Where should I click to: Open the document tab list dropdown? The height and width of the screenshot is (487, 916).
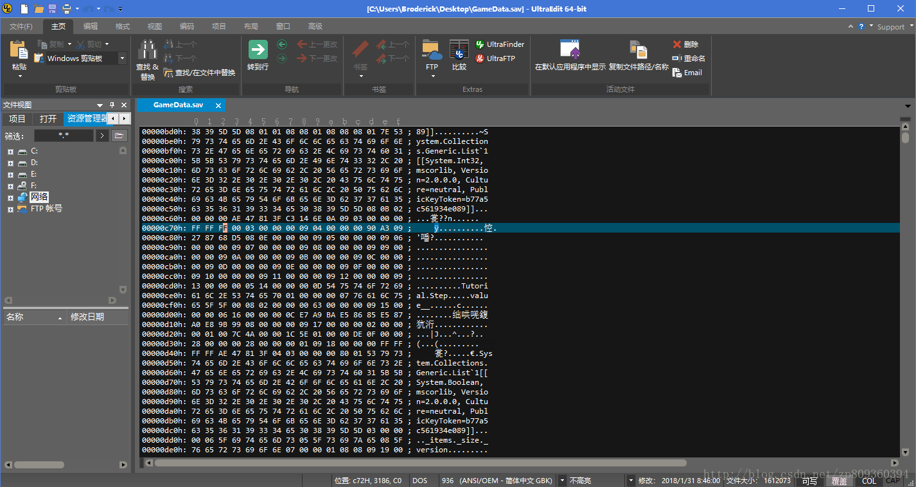pyautogui.click(x=908, y=105)
